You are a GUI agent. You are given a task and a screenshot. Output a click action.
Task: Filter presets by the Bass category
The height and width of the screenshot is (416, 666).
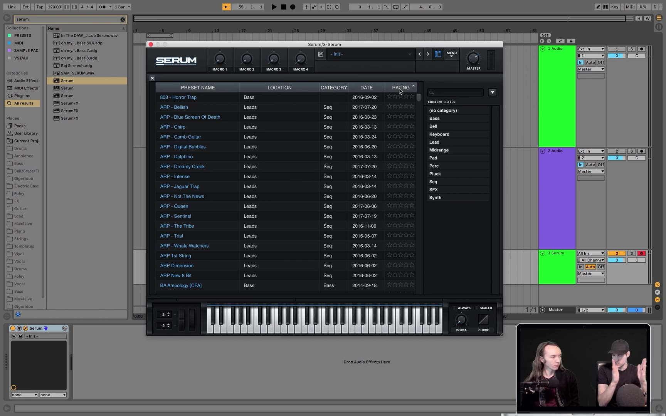tap(459, 118)
